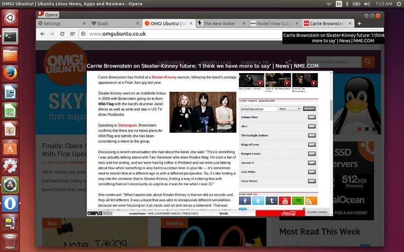Open NME Spotify icon in preview
The width and height of the screenshot is (404, 252).
click(298, 201)
